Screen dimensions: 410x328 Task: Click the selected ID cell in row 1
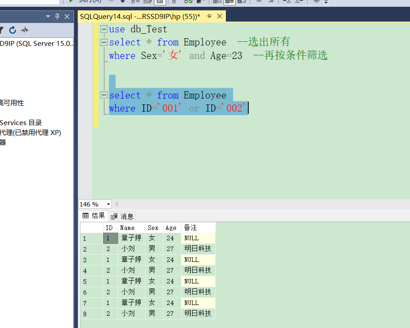[x=110, y=238]
